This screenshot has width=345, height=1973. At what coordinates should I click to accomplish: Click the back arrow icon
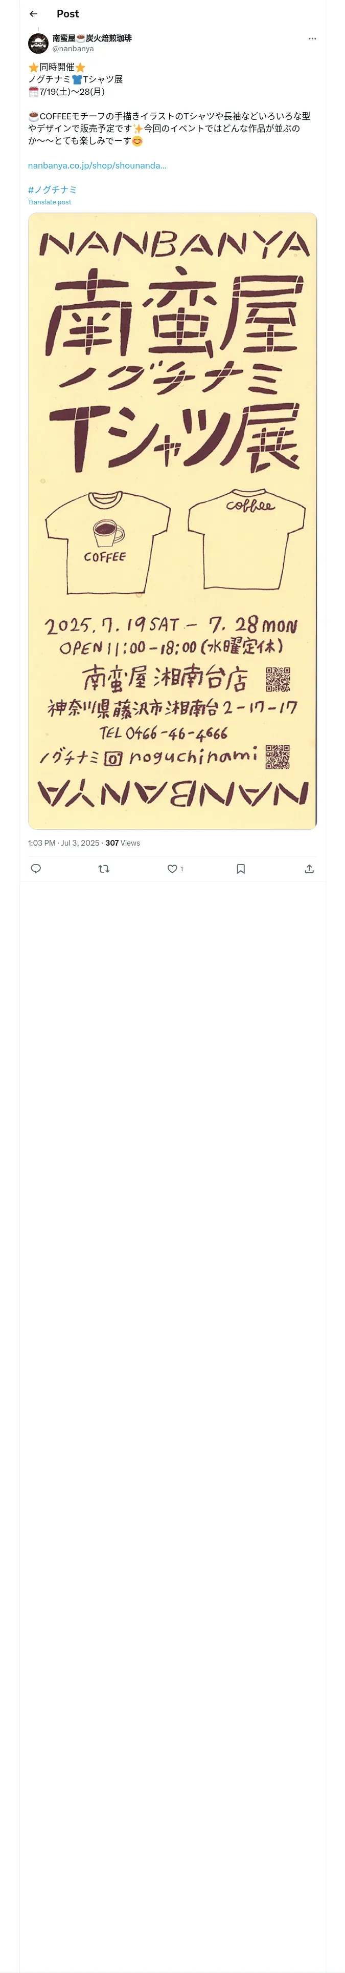34,14
